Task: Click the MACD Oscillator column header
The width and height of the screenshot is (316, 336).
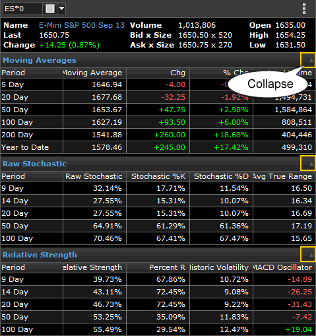Action: coord(284,267)
